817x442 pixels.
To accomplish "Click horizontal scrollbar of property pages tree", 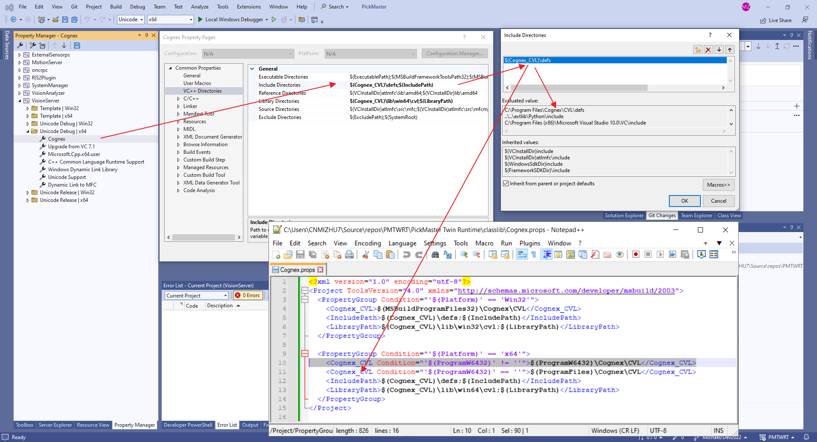I will click(204, 237).
